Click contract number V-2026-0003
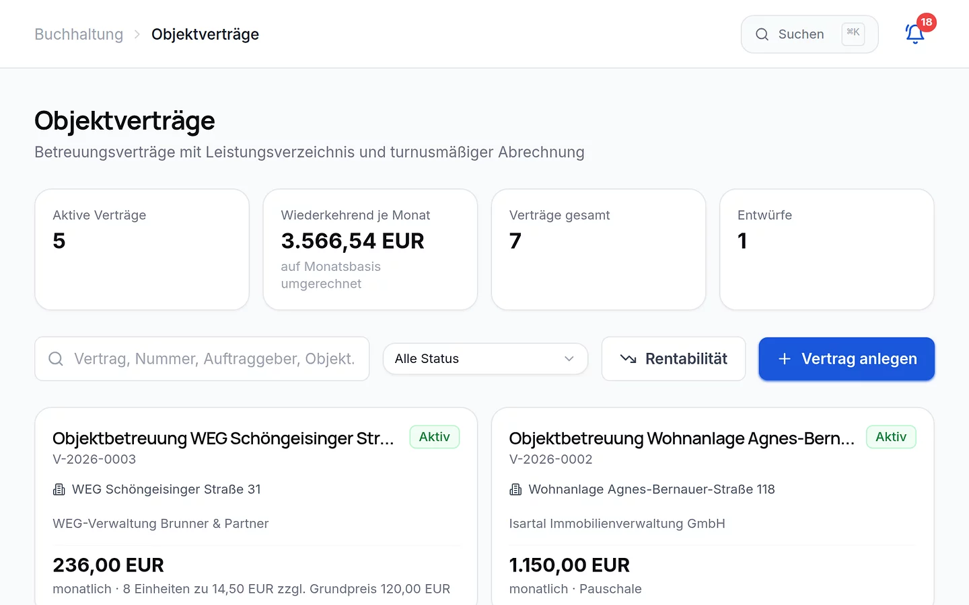Viewport: 969px width, 605px height. click(94, 459)
